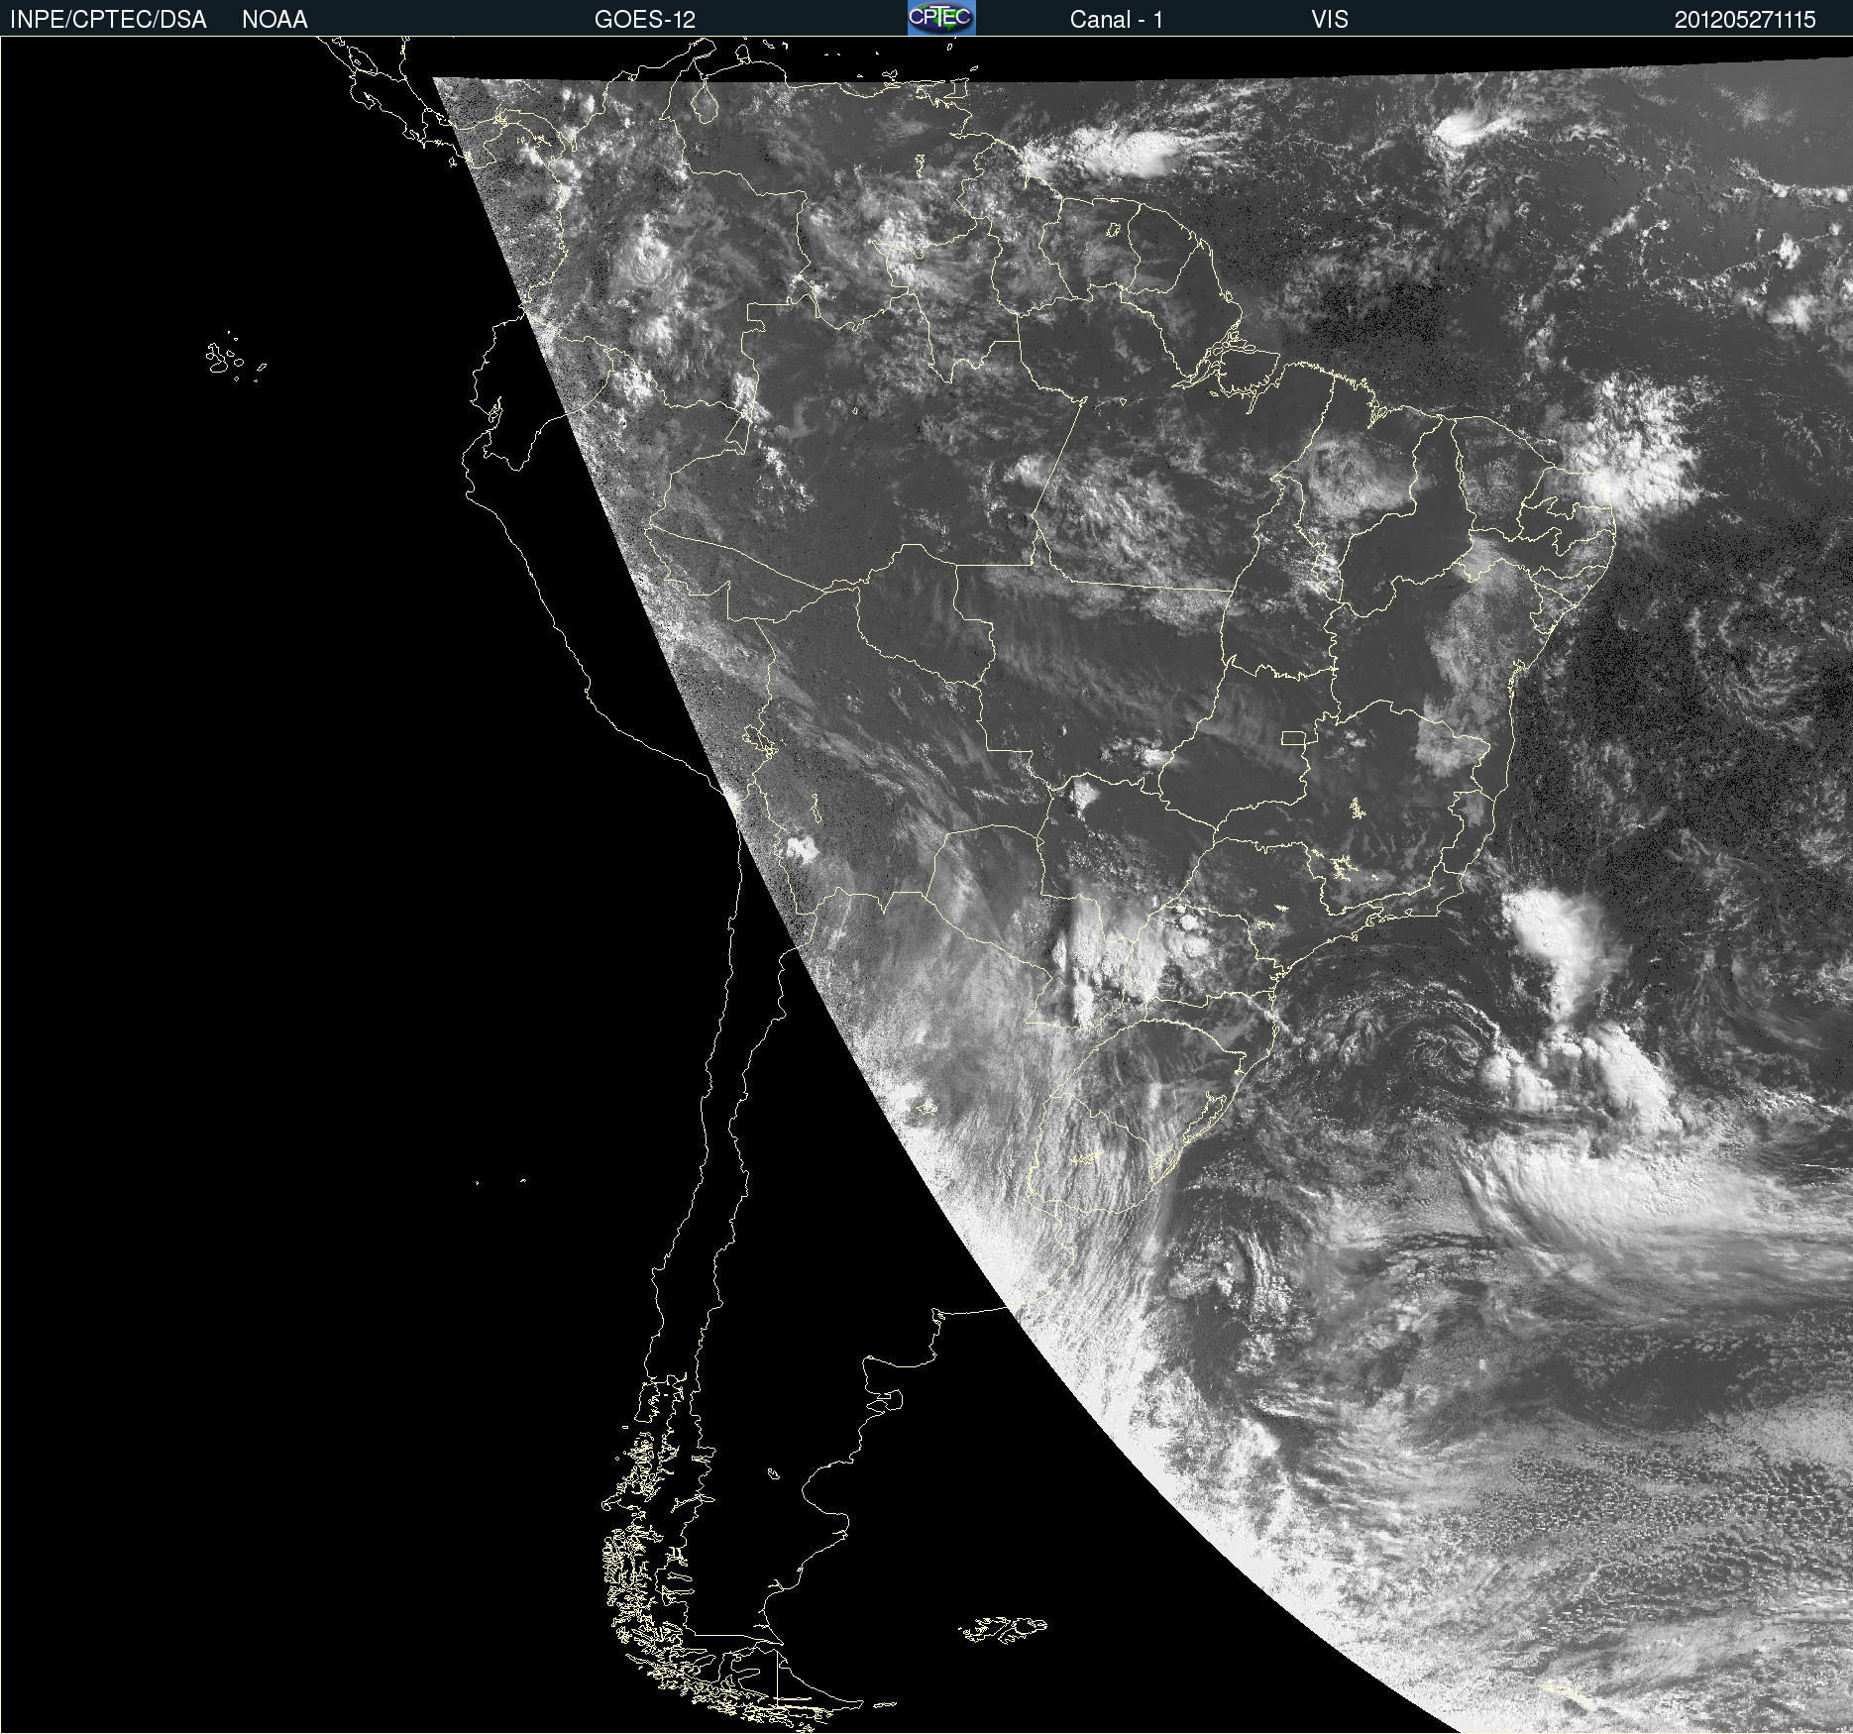Click the 201205271115 timestamp
This screenshot has height=1734, width=1853.
[1745, 20]
